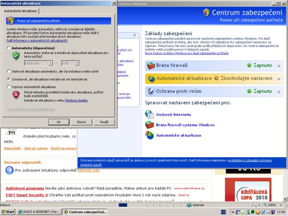Click the green check shield icon

16,56
